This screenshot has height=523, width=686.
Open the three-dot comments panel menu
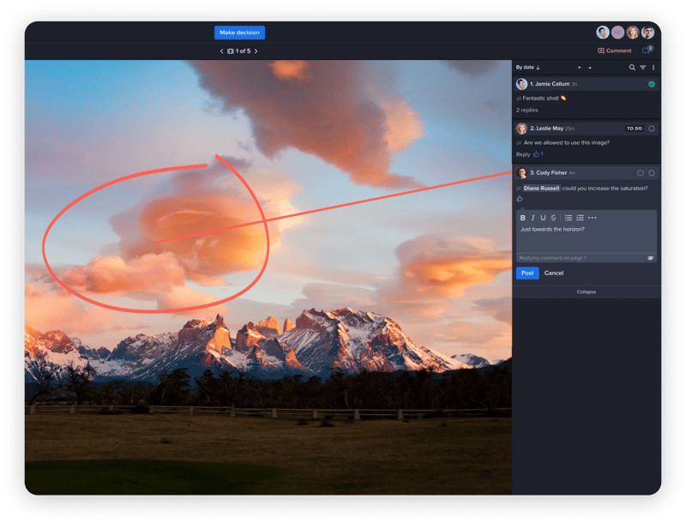(653, 67)
